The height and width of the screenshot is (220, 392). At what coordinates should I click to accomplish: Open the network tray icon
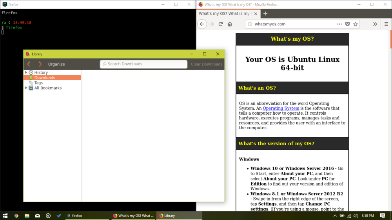[349, 216]
